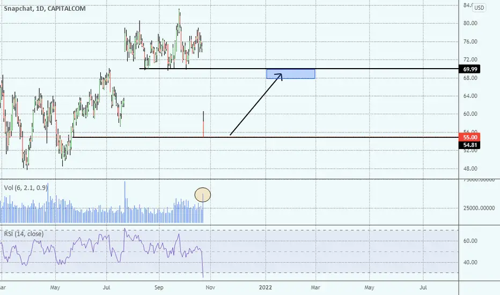The image size is (500, 295).
Task: Click the 68.00 price axis value
Action: [470, 78]
